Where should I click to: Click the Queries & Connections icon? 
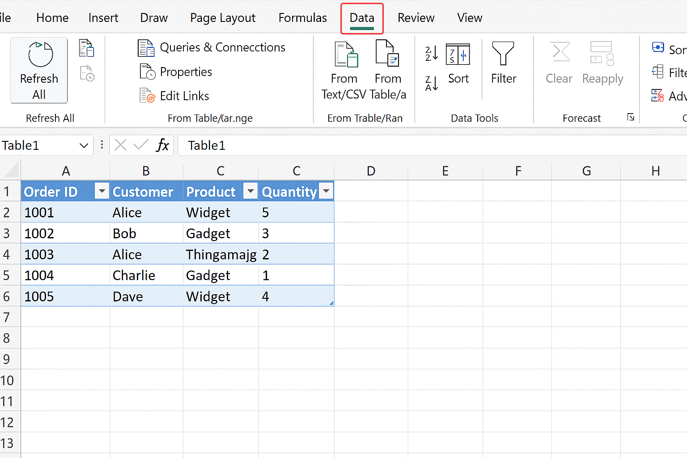click(x=146, y=48)
